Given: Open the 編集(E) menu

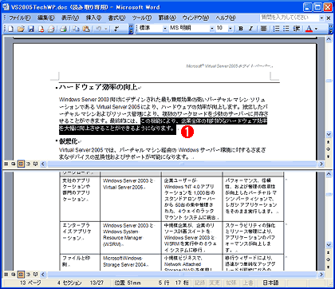Looking at the screenshot, I should click(x=45, y=18).
